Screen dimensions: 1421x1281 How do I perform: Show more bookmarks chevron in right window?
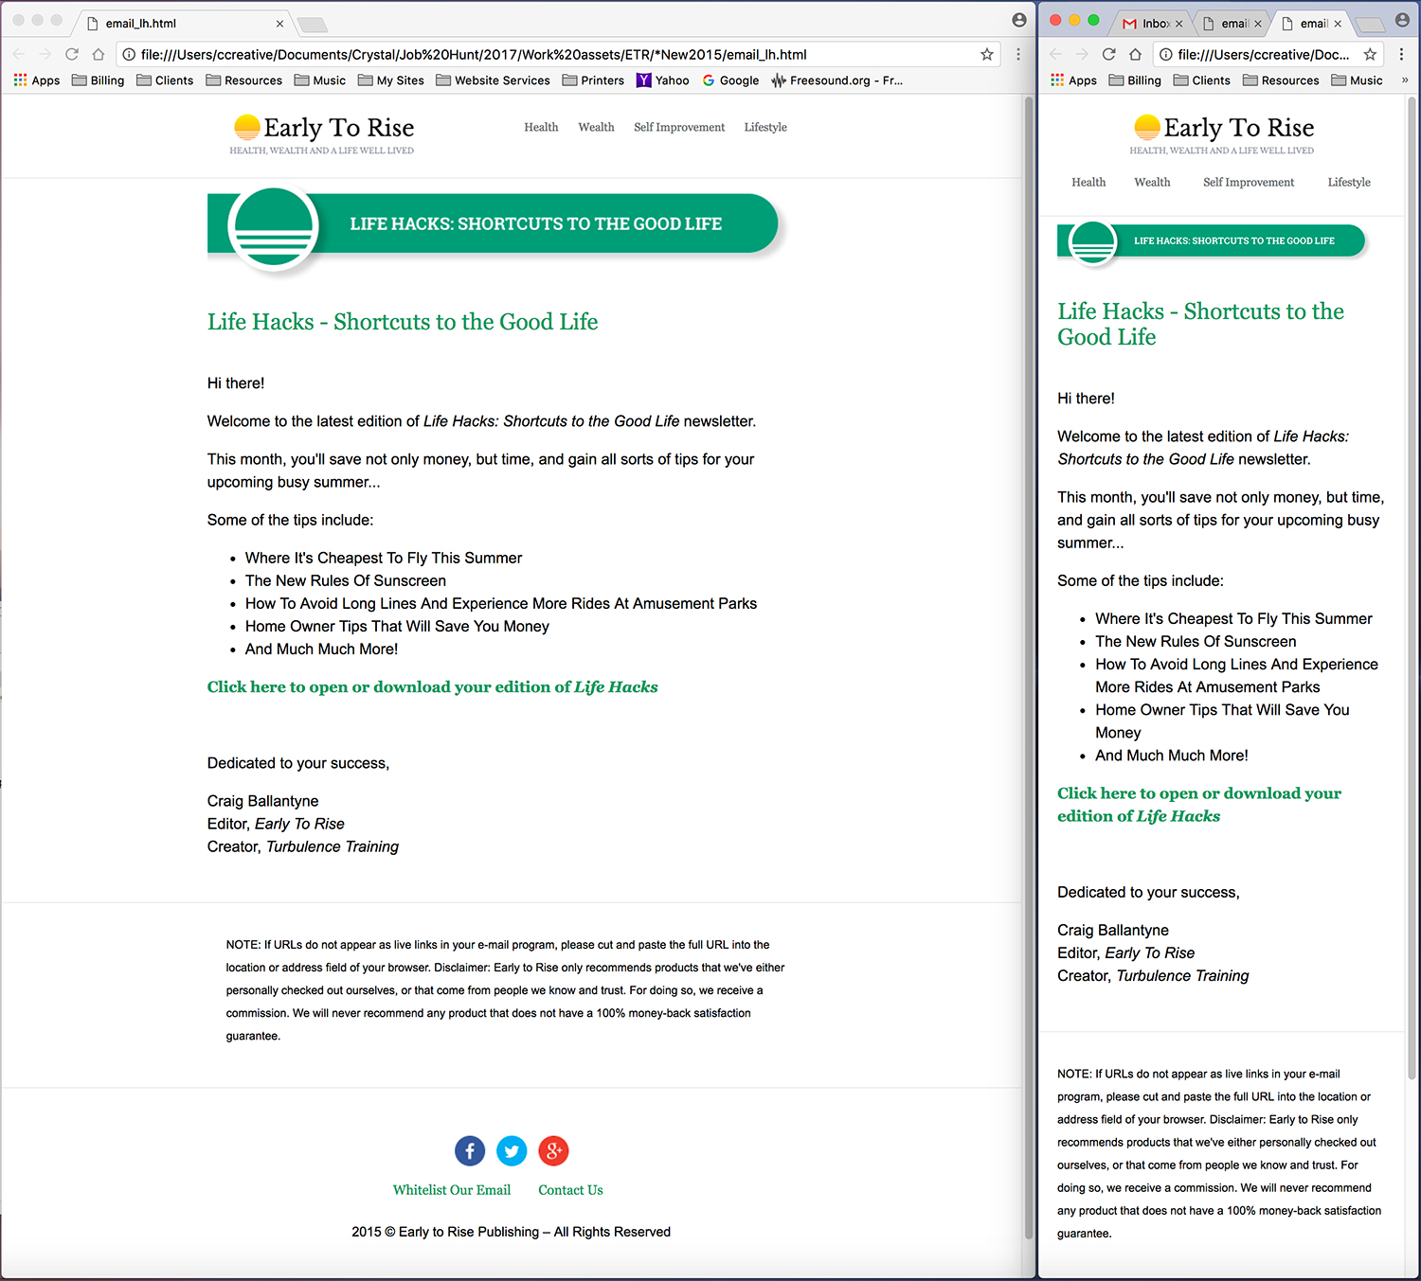[x=1405, y=80]
